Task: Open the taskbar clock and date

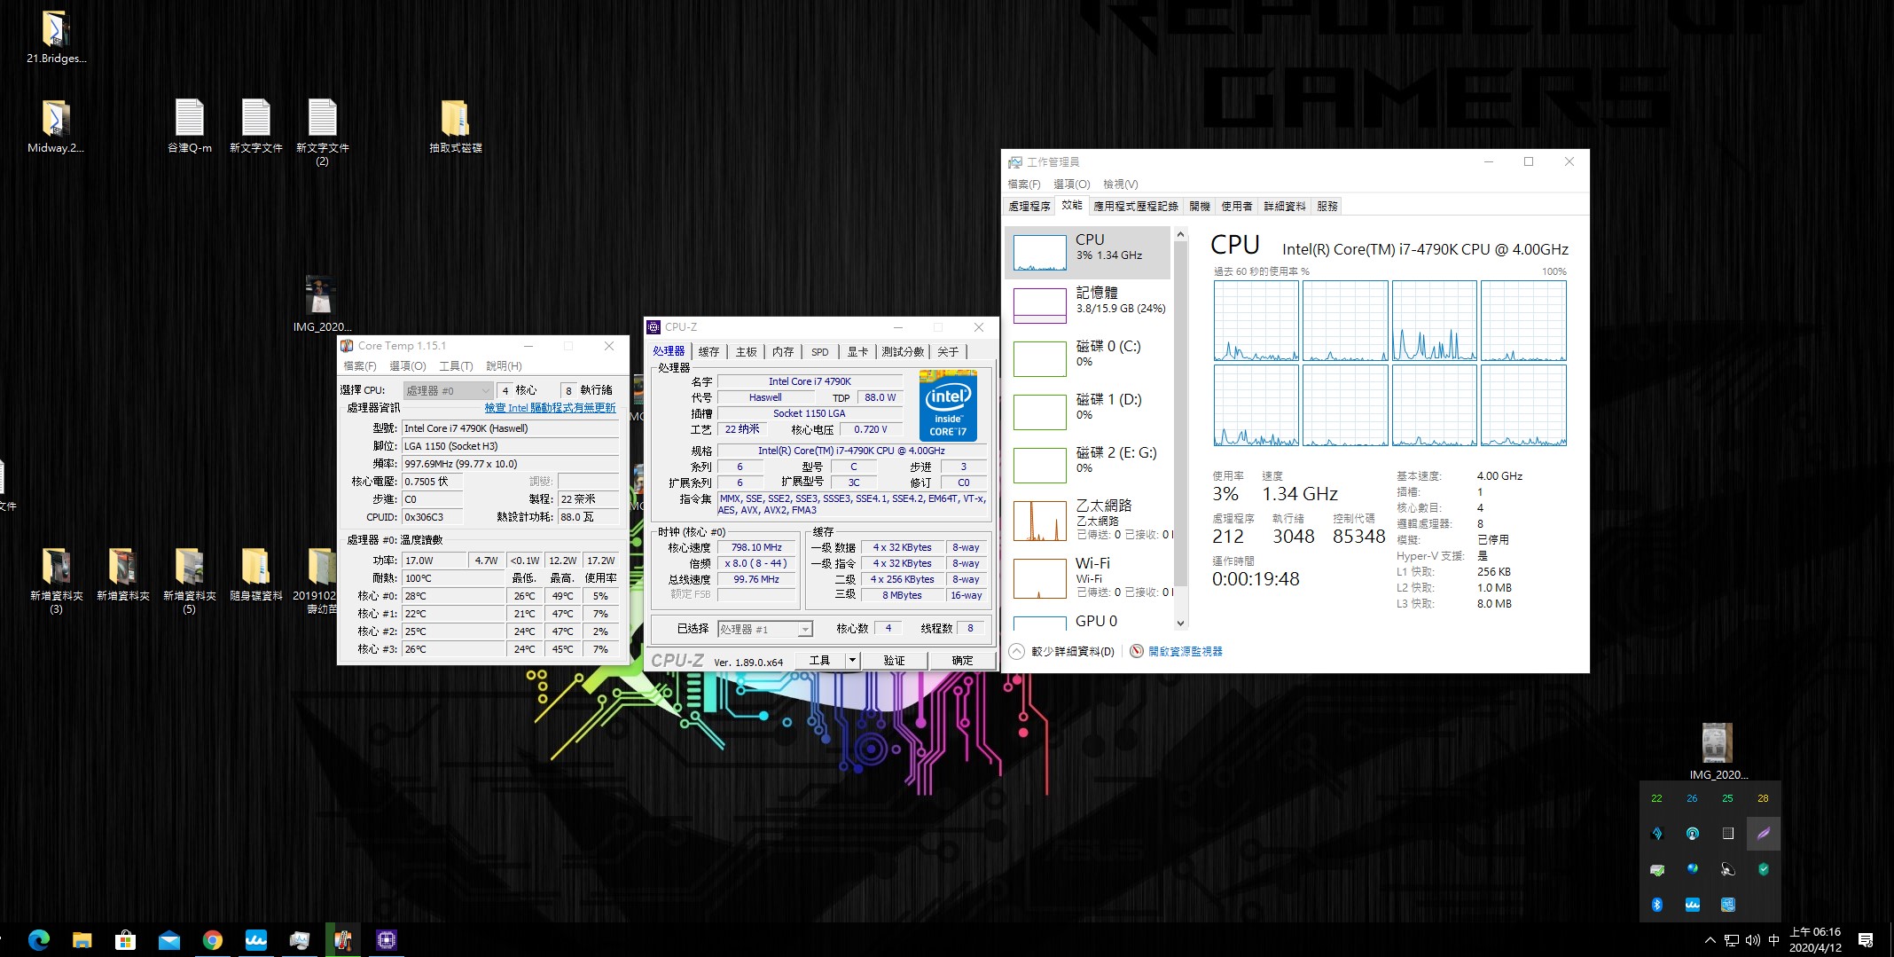Action: coord(1815,940)
